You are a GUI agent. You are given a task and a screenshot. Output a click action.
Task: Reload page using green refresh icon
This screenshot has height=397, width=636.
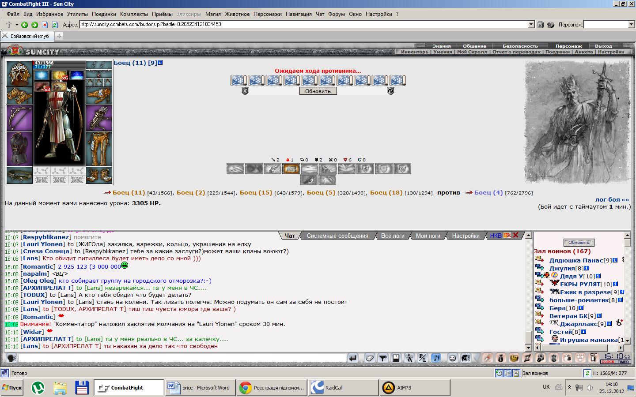[x=55, y=25]
